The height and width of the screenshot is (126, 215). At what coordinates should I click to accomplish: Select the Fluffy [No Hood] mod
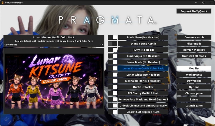click(143, 50)
